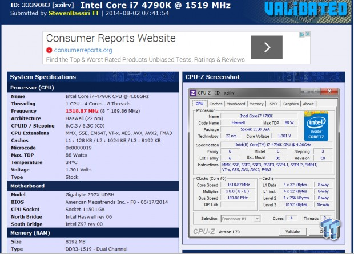Click the Bus Speed 189.86 MHz field
354x254 pixels.
[238, 198]
